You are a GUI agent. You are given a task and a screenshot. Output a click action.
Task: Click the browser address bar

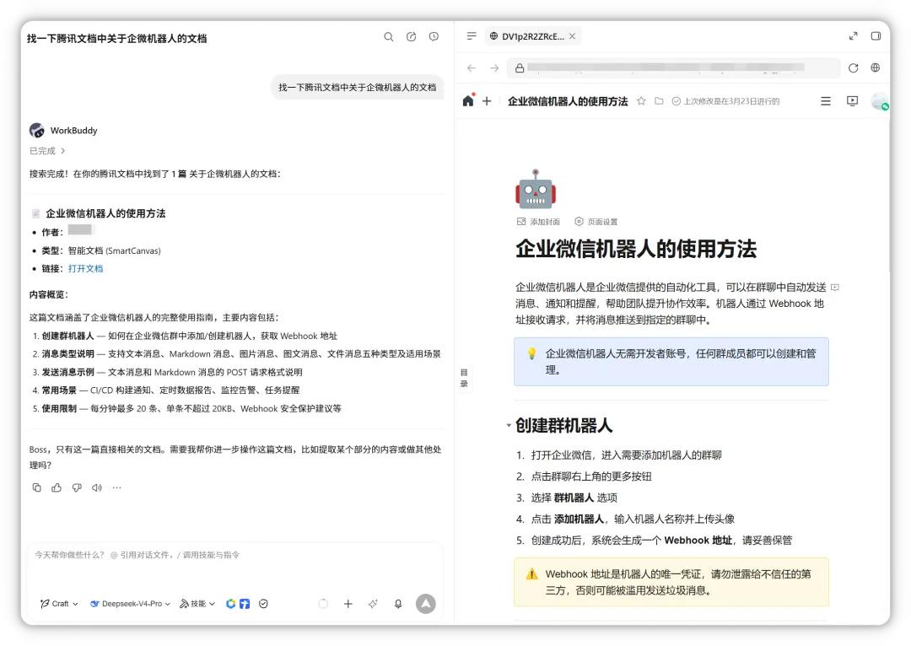[674, 68]
